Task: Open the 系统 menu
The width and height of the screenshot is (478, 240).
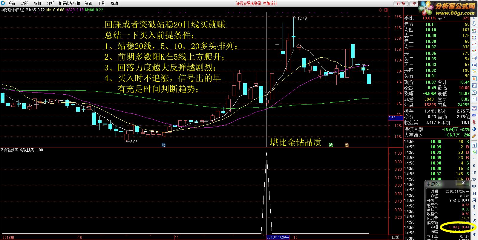Action: (12, 3)
